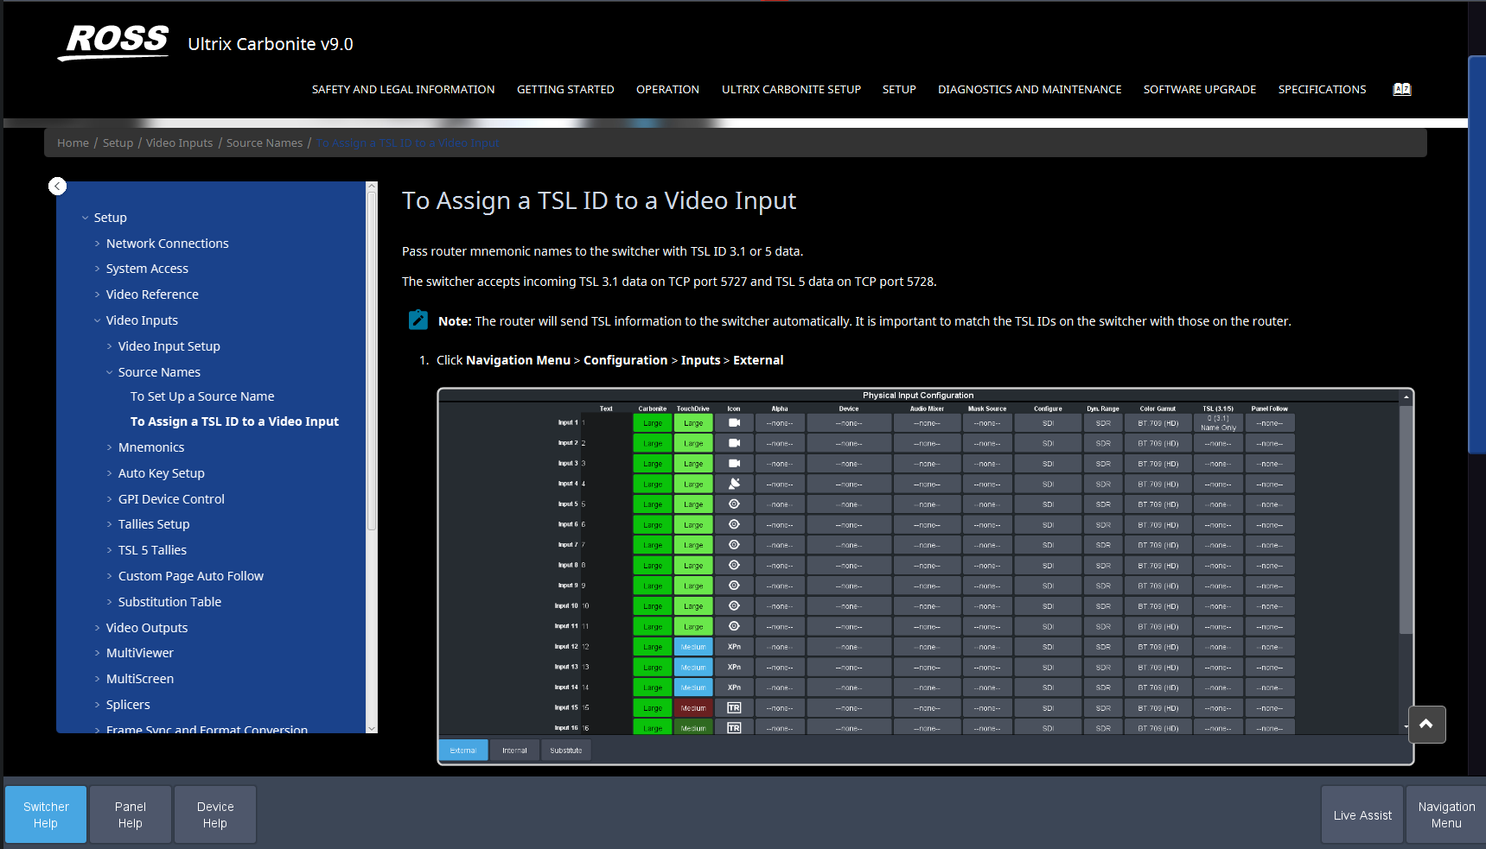The width and height of the screenshot is (1486, 849).
Task: Expand Video Reference tree arrow
Action: pyautogui.click(x=97, y=295)
